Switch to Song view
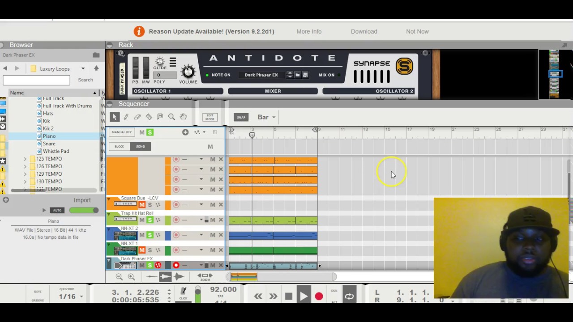Image resolution: width=573 pixels, height=322 pixels. click(x=141, y=147)
